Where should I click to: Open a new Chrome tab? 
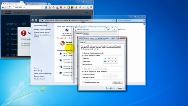click(x=49, y=4)
